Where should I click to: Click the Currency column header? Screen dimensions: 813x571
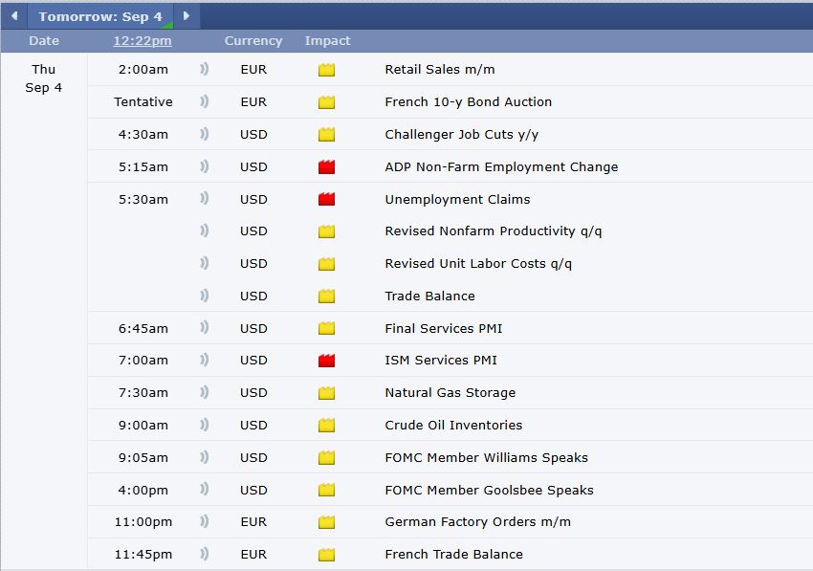click(x=253, y=41)
